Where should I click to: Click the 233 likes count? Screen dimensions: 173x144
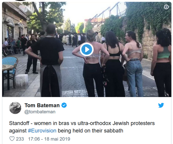pos(20,139)
